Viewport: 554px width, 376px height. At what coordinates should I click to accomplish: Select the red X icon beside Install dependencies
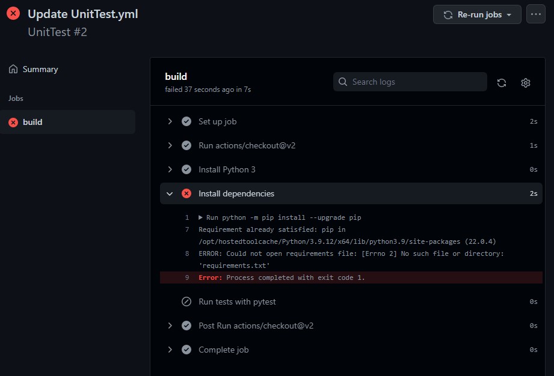pyautogui.click(x=186, y=193)
